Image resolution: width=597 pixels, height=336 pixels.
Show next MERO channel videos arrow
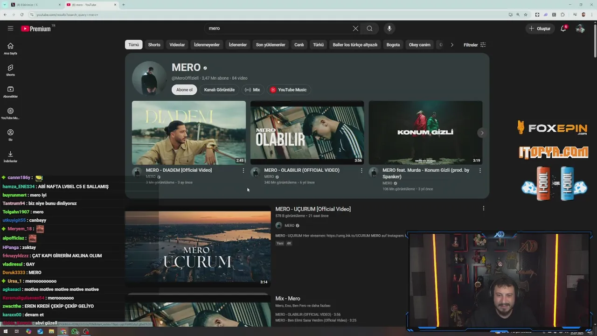tap(482, 133)
